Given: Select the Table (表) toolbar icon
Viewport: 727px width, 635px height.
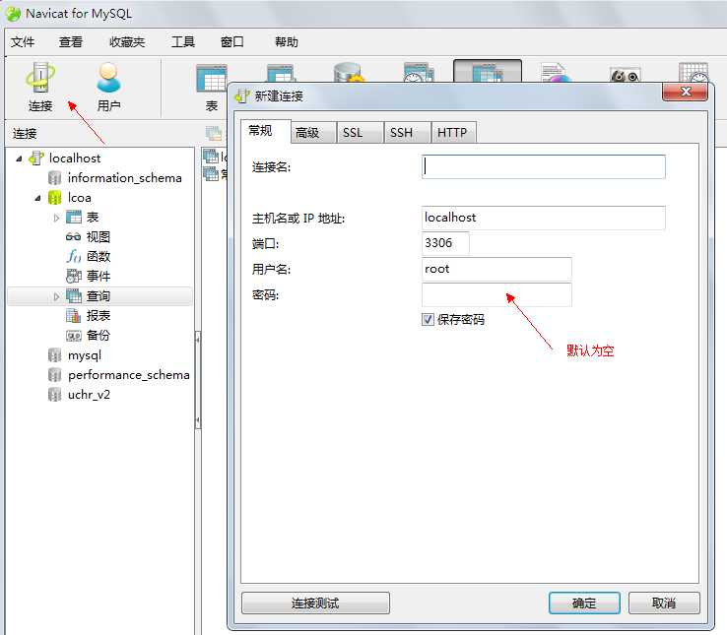Looking at the screenshot, I should [212, 88].
